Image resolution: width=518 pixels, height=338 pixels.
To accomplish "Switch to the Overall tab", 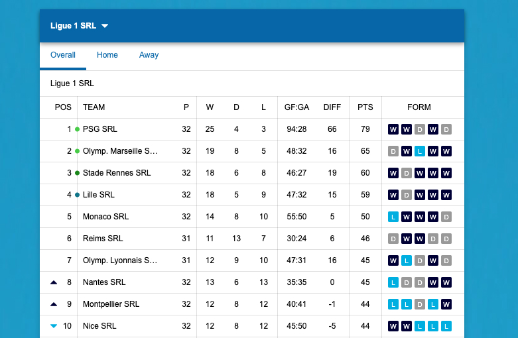I will tap(63, 55).
